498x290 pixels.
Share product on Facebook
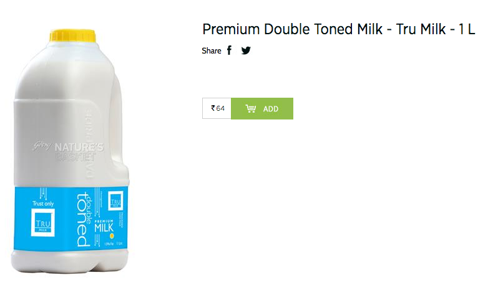pos(229,50)
